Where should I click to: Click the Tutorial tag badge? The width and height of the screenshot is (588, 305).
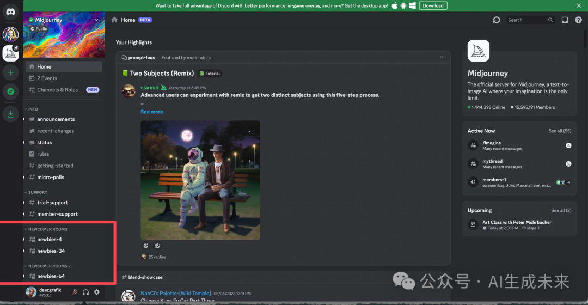210,74
